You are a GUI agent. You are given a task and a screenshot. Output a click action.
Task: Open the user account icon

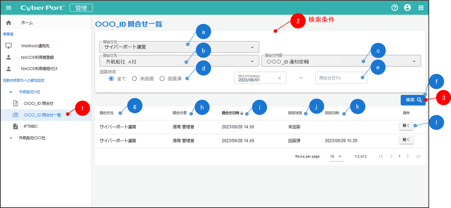point(407,8)
